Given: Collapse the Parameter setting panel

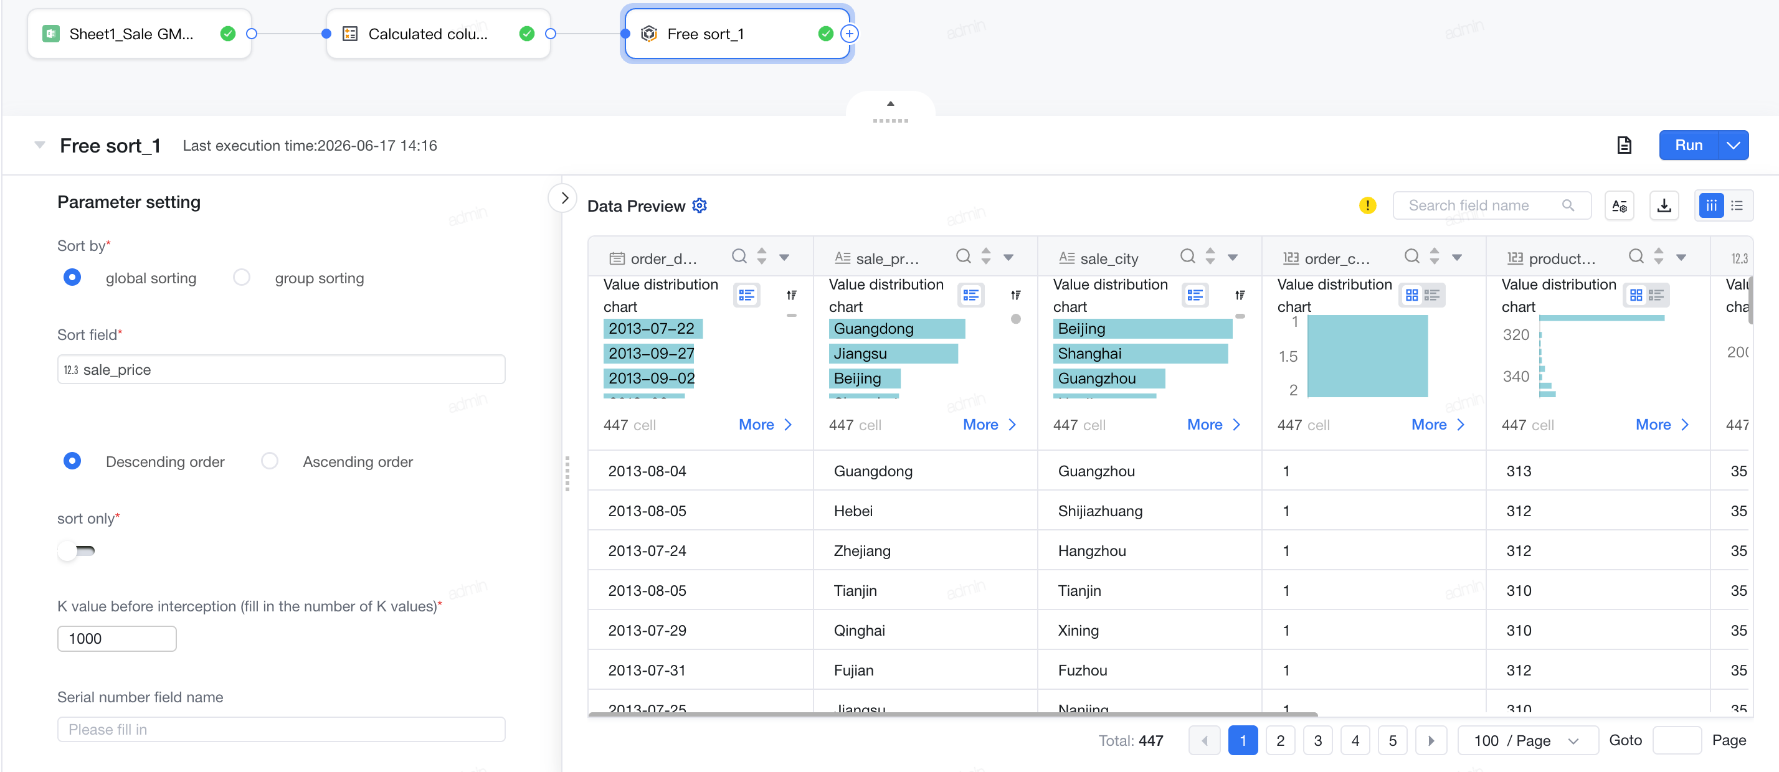Looking at the screenshot, I should (564, 198).
